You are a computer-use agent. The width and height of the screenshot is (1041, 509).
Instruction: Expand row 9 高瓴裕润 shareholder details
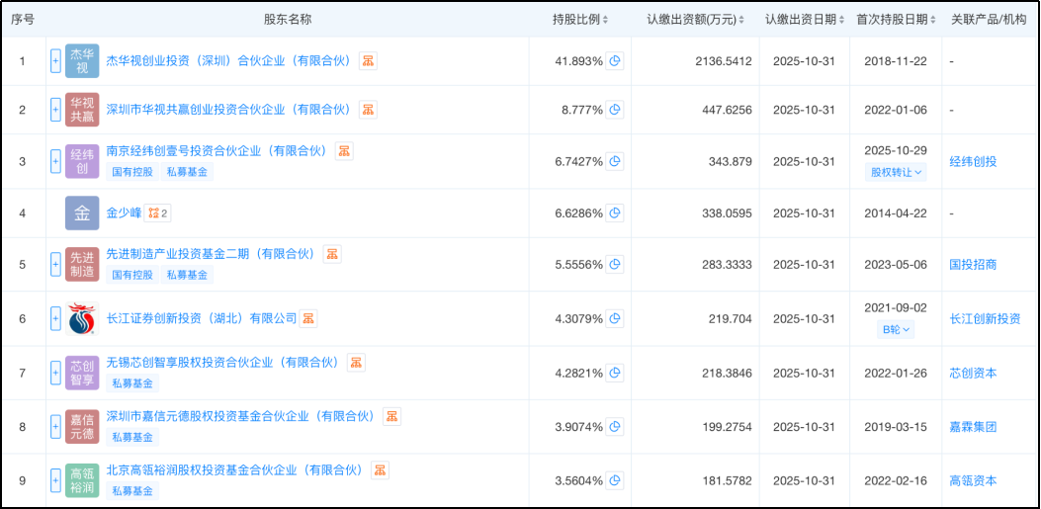click(55, 481)
